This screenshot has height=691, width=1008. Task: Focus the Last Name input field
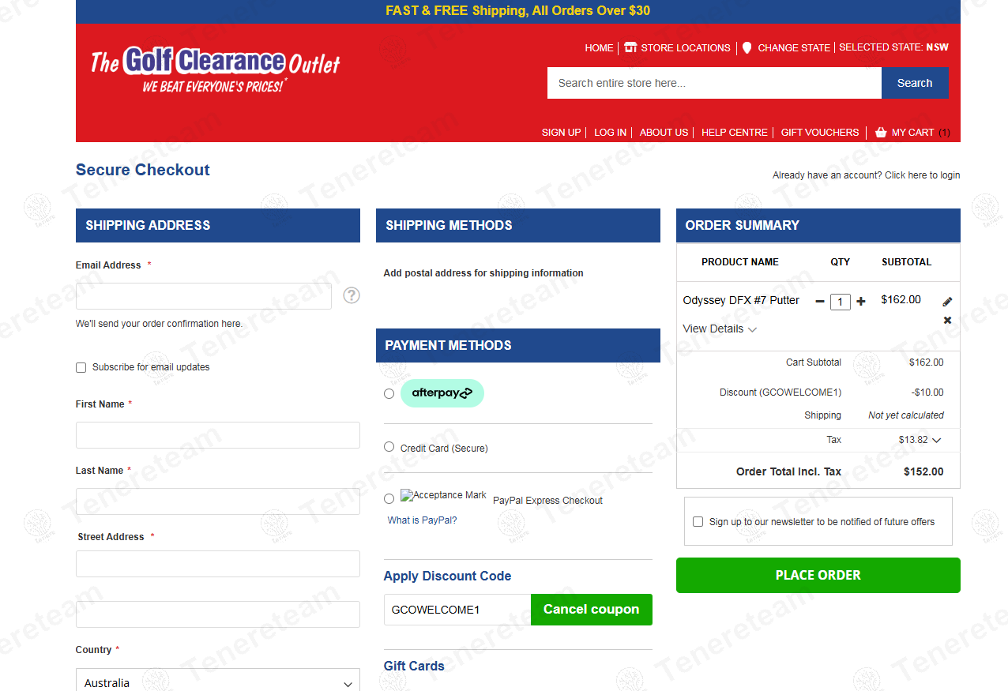(218, 501)
